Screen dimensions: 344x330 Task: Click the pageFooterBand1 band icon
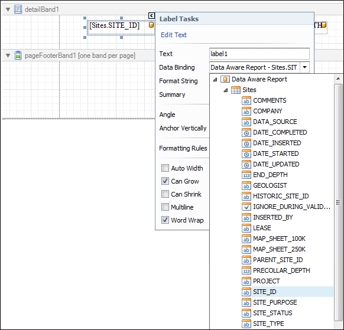pyautogui.click(x=18, y=55)
